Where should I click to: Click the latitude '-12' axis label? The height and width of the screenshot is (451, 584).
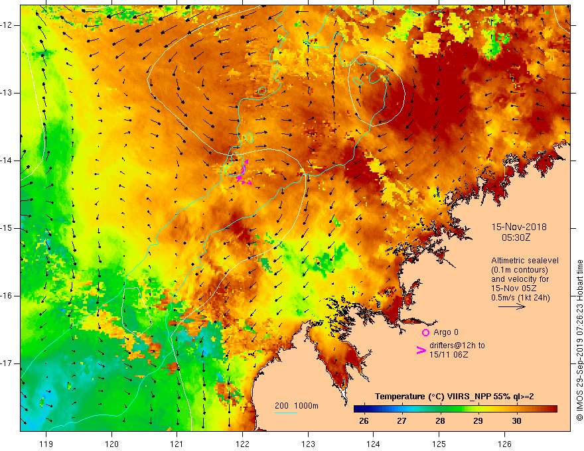[7, 25]
